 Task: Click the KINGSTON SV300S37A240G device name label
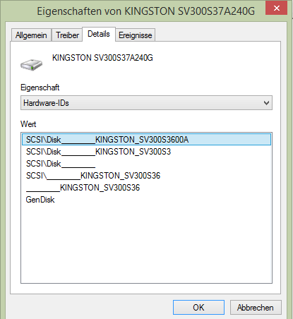102,58
